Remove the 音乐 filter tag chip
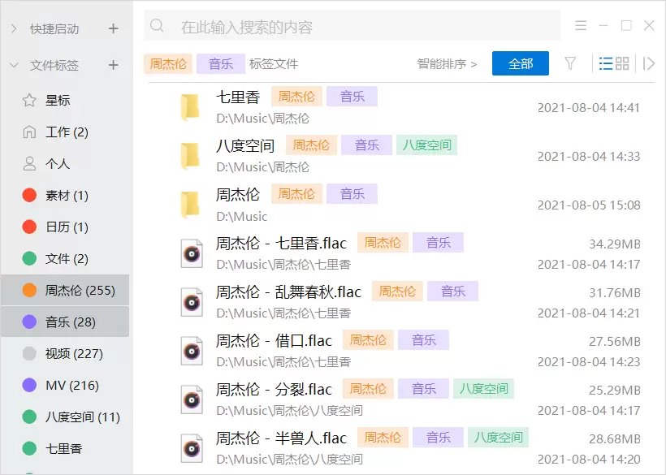 click(221, 63)
